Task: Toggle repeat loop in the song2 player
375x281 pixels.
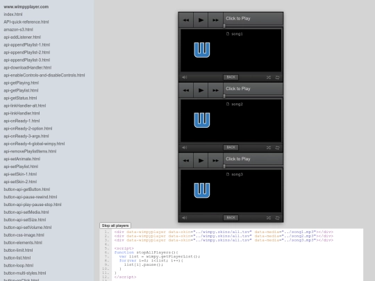Action: pyautogui.click(x=277, y=148)
